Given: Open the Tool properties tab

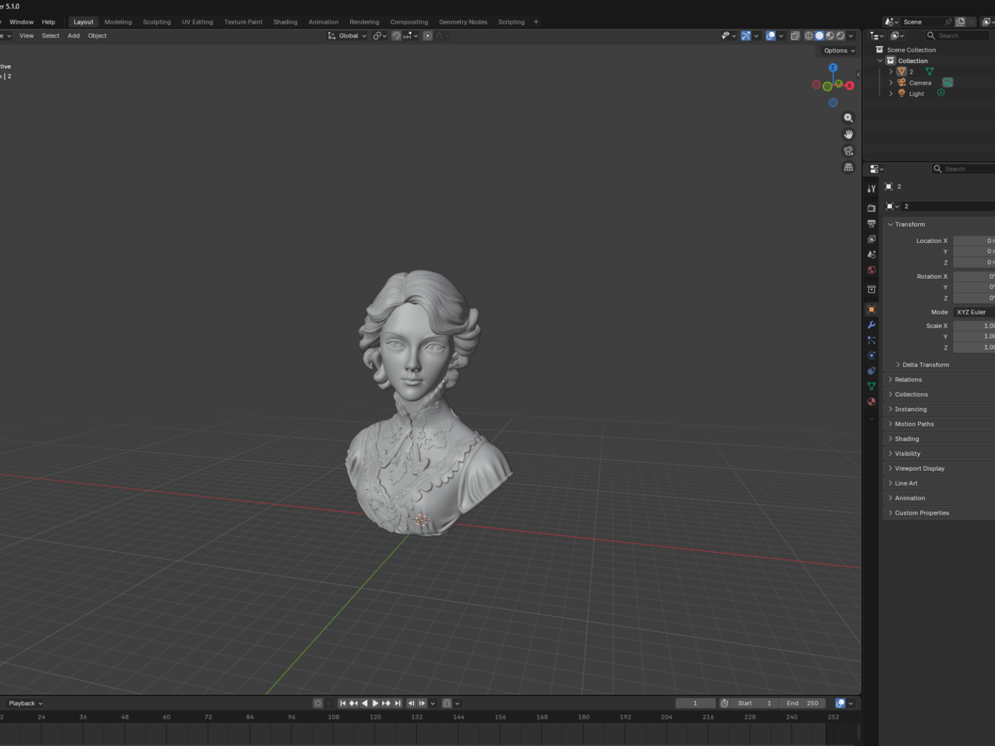Looking at the screenshot, I should [871, 189].
